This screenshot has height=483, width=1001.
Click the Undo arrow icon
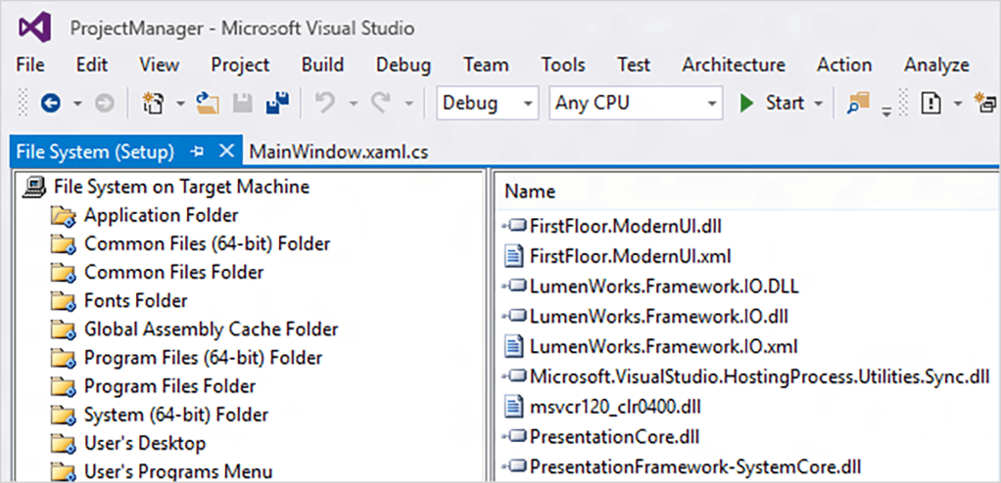pos(325,104)
